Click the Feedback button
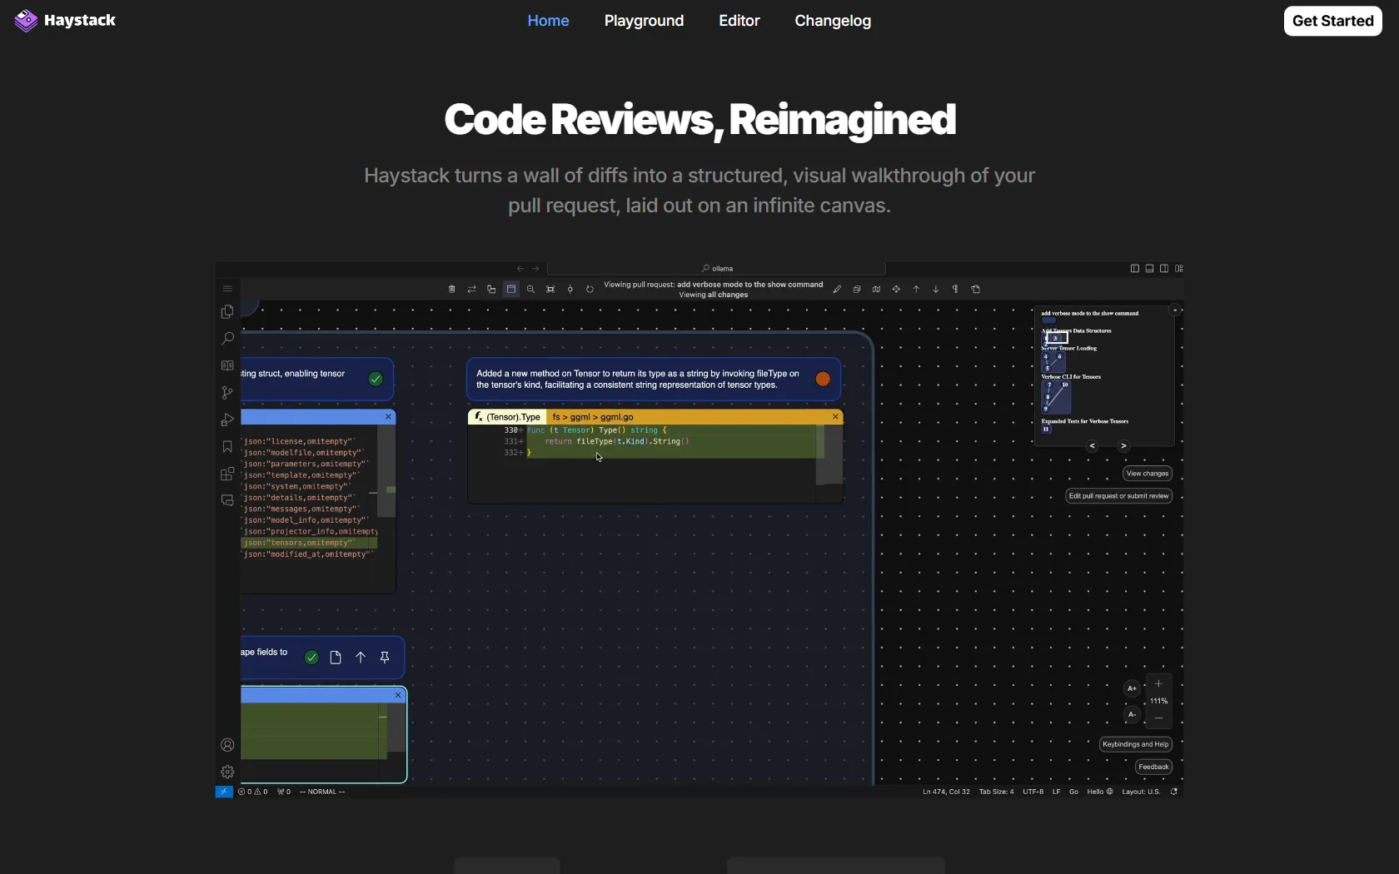This screenshot has width=1399, height=874. tap(1153, 767)
